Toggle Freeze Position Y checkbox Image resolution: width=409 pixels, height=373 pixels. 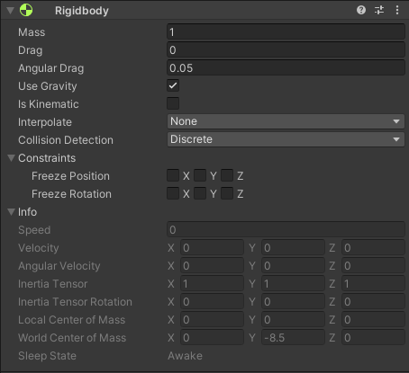[x=200, y=175]
